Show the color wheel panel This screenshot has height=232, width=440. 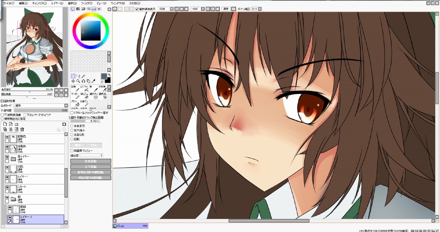click(73, 9)
